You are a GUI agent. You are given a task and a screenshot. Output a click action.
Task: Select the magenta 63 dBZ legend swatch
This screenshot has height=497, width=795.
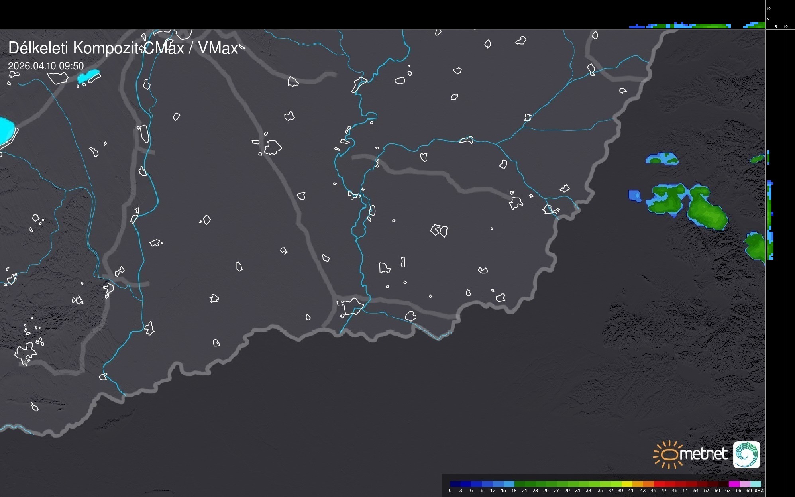point(734,484)
